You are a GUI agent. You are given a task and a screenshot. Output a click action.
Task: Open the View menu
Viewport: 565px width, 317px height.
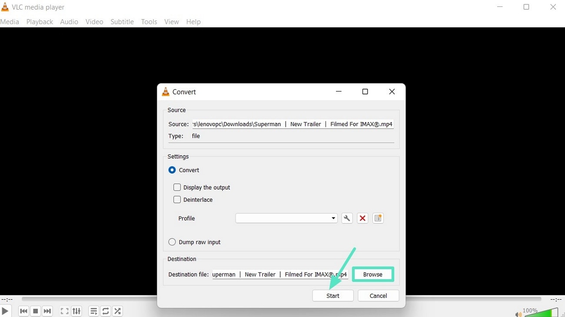pyautogui.click(x=172, y=22)
